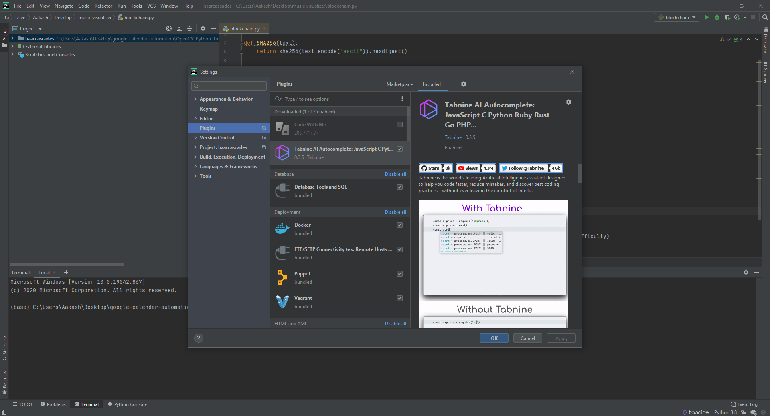Image resolution: width=770 pixels, height=416 pixels.
Task: Switch to the Installed plugins tab
Action: [432, 84]
